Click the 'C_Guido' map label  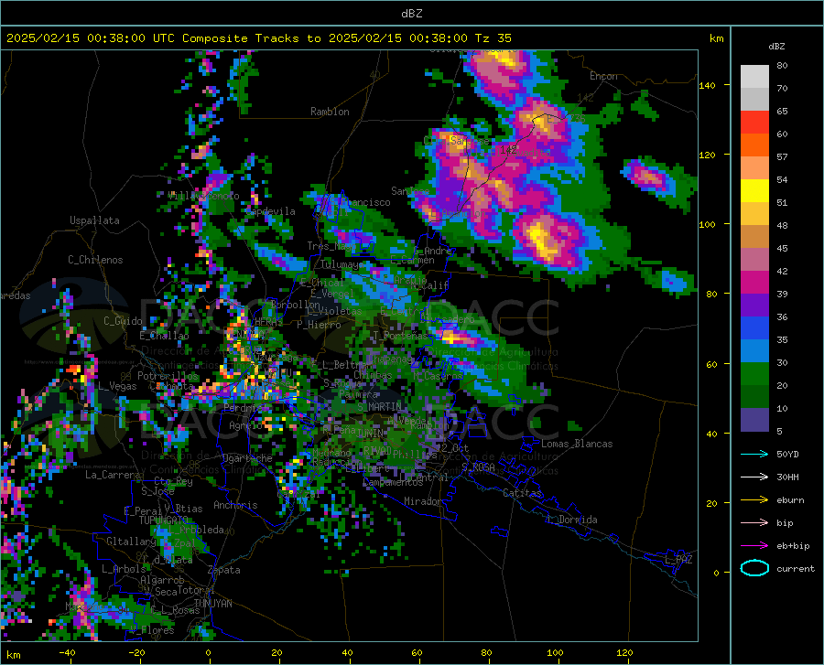pyautogui.click(x=123, y=321)
